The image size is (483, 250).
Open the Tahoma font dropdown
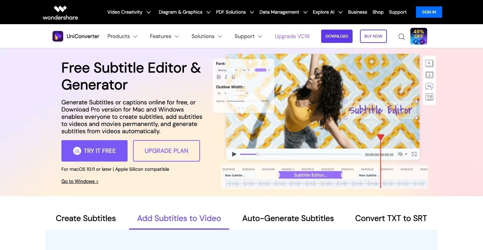pyautogui.click(x=227, y=70)
